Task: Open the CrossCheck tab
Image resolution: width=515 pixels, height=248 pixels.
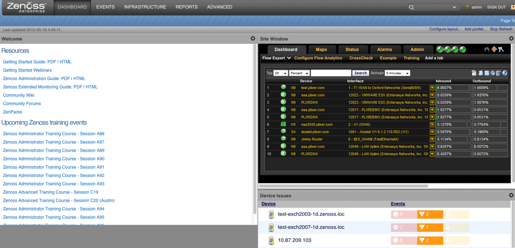Action: click(x=361, y=58)
